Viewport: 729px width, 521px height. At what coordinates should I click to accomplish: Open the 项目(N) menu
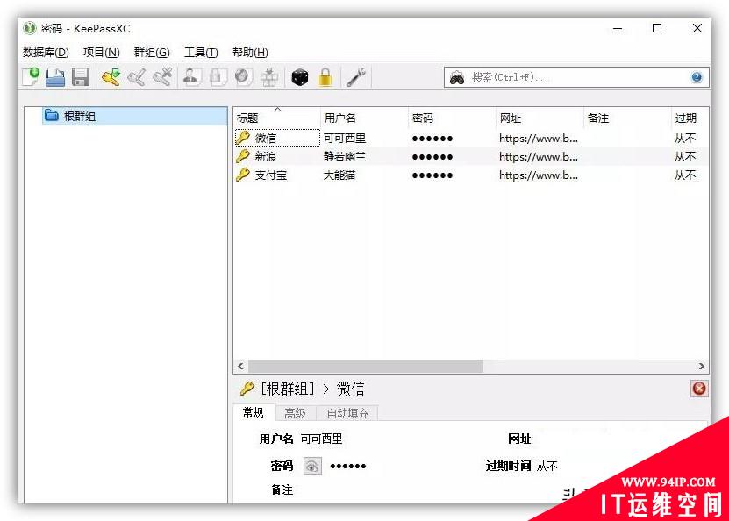coord(102,53)
